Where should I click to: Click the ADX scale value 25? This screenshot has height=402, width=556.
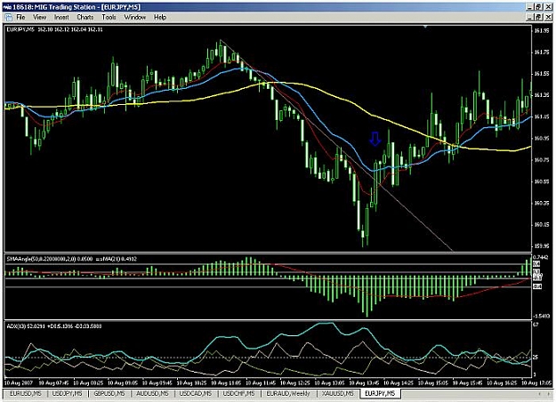click(536, 358)
